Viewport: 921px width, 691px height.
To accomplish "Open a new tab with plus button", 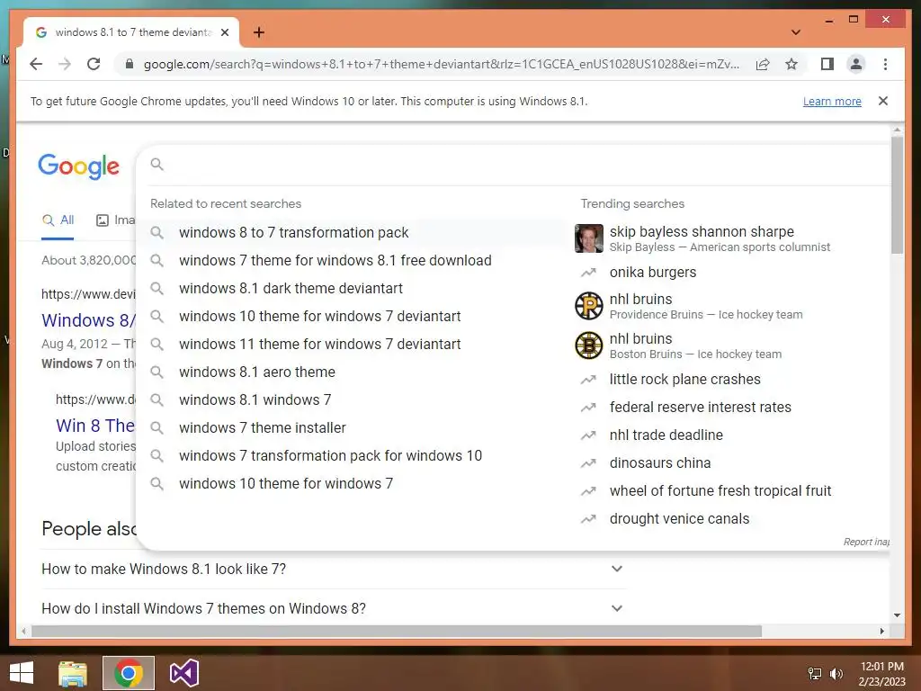I will (259, 32).
